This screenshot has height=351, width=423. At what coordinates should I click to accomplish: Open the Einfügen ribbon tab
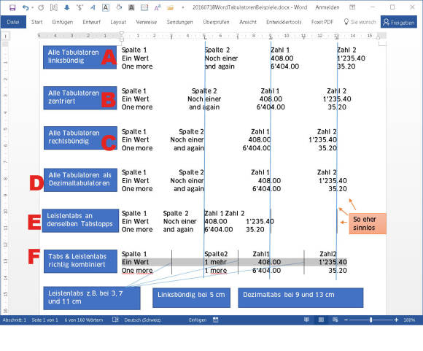(x=63, y=22)
